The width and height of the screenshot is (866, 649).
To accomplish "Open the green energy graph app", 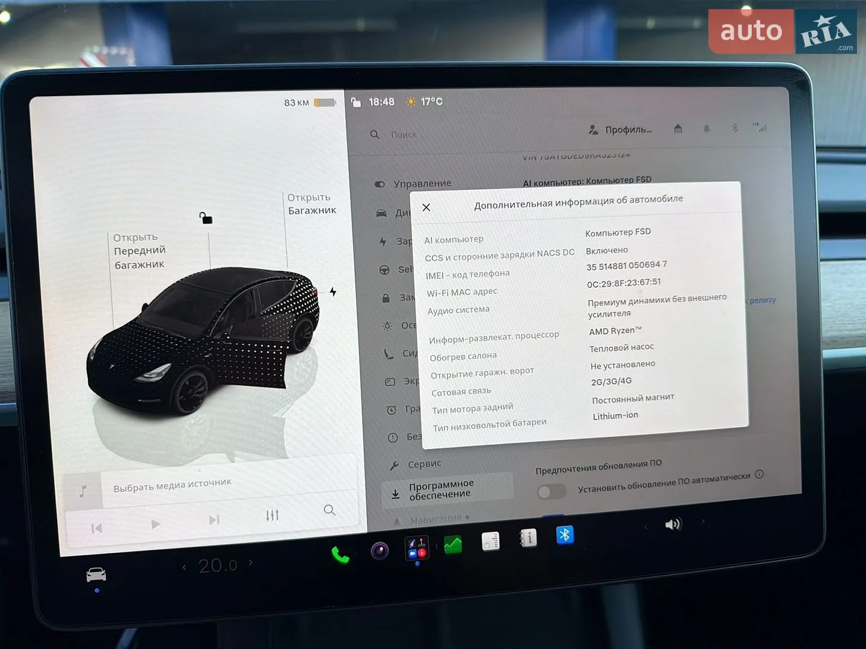I will click(453, 544).
